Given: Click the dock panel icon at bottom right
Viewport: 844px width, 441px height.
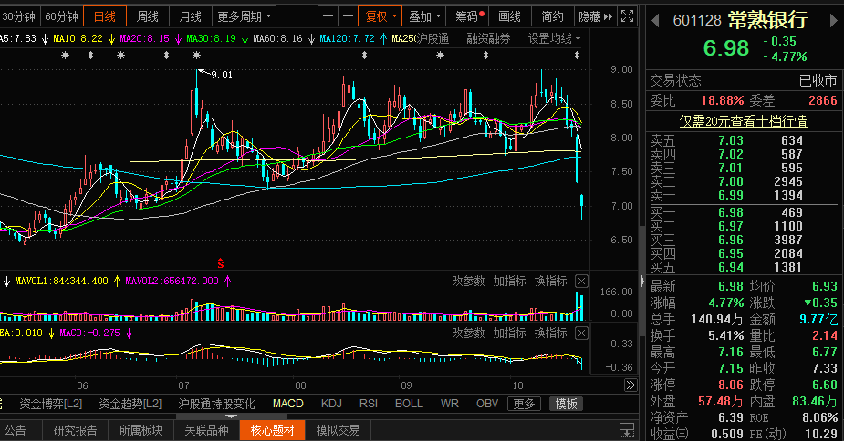Looking at the screenshot, I should tap(627, 430).
